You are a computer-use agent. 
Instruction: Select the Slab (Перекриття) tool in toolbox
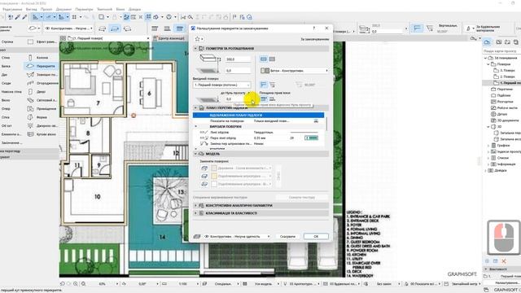[x=42, y=66]
